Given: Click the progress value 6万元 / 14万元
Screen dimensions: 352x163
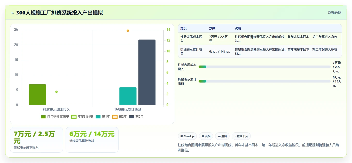Looking at the screenshot, I should pos(337,81).
